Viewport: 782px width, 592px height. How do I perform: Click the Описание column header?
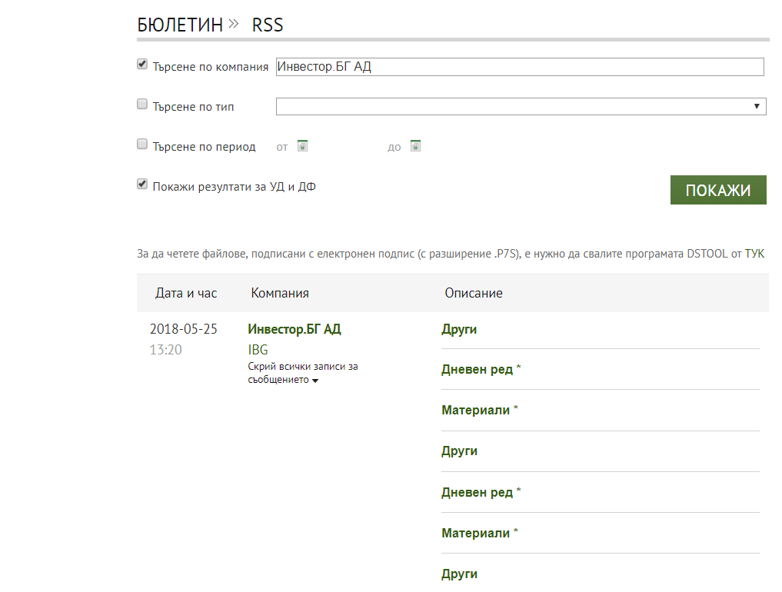[474, 293]
